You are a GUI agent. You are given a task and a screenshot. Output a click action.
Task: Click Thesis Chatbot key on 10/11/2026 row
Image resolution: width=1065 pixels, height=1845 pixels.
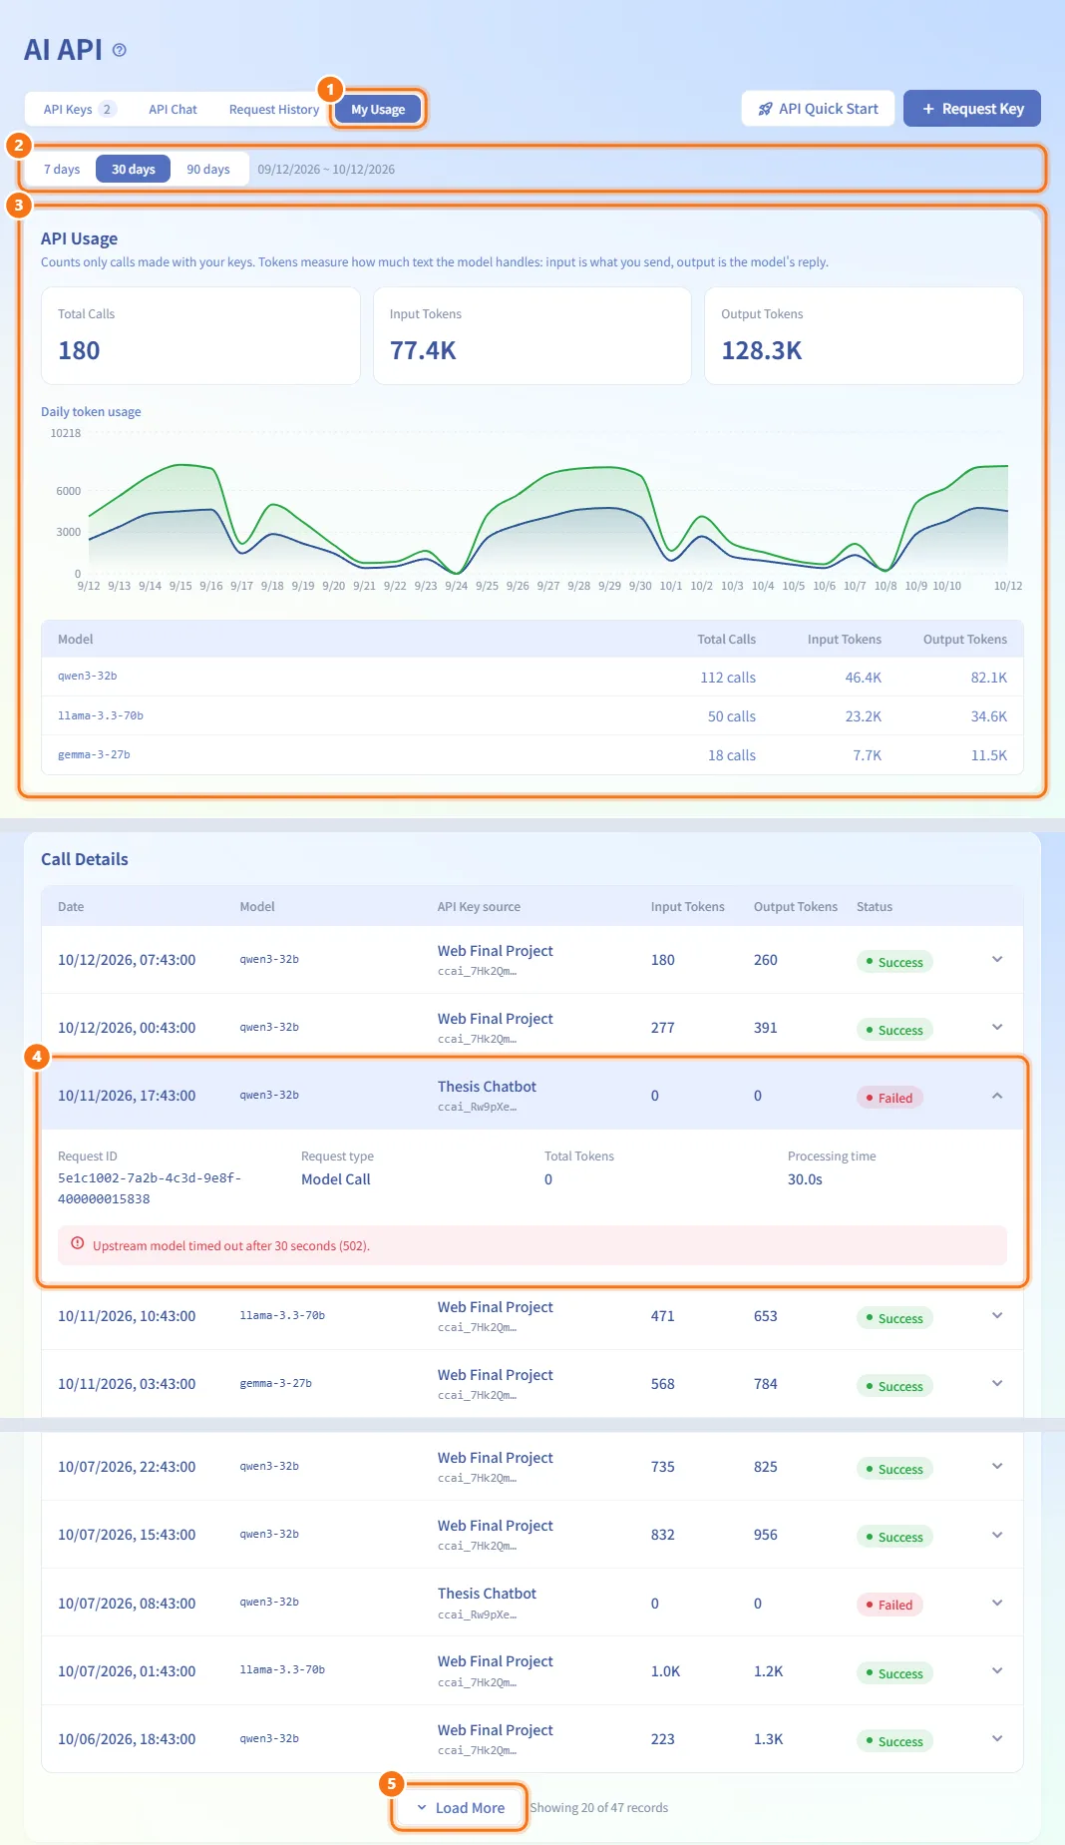[487, 1087]
